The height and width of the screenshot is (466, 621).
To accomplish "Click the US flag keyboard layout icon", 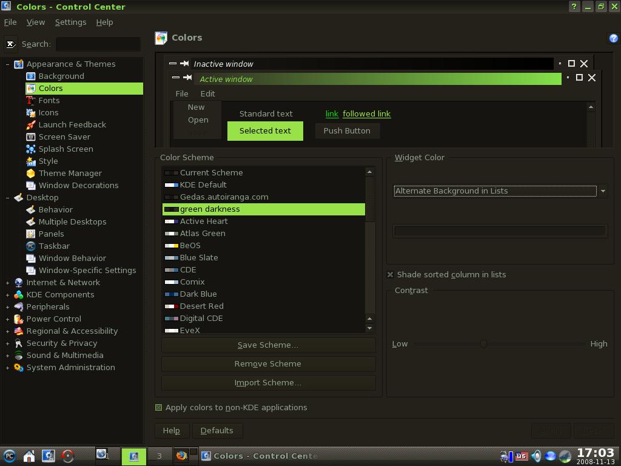I will [x=522, y=456].
